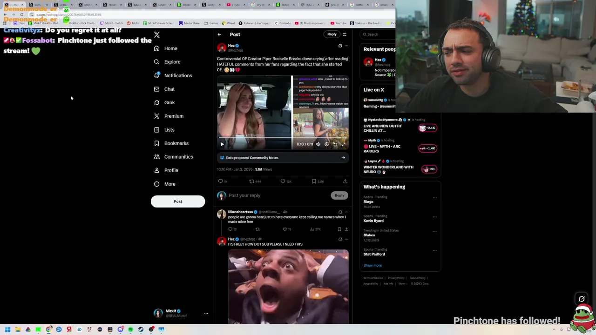Click 'Show more' under What's happening
The image size is (596, 335).
[372, 266]
